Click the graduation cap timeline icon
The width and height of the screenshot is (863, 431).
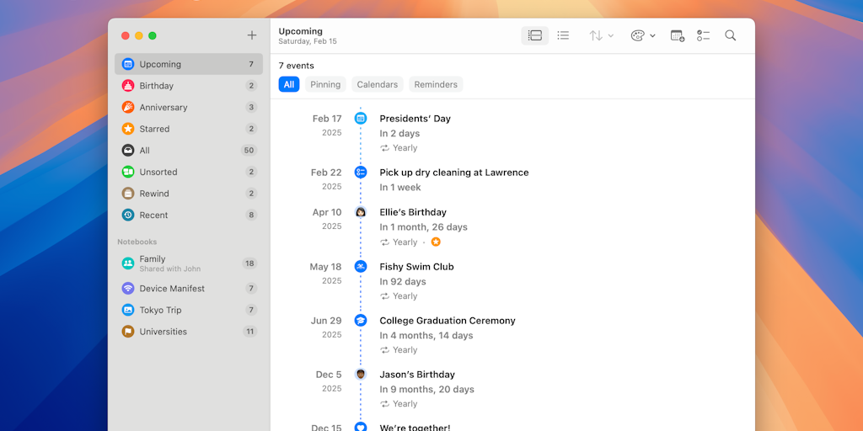(361, 321)
